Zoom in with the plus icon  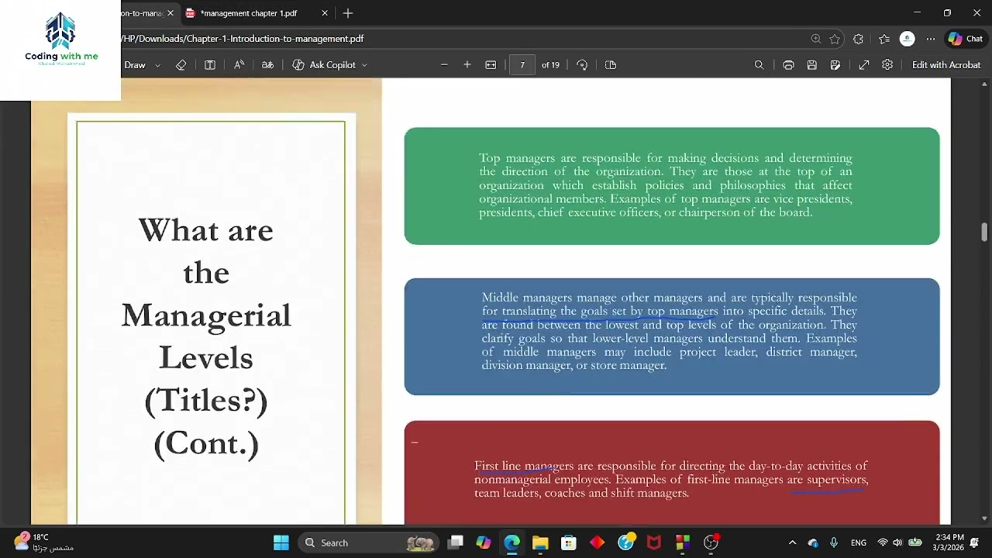(467, 65)
